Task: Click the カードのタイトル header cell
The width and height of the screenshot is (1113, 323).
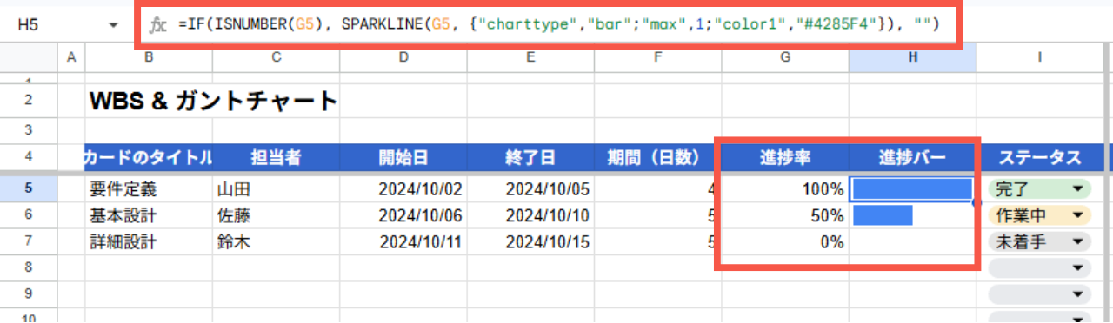Action: click(x=149, y=157)
